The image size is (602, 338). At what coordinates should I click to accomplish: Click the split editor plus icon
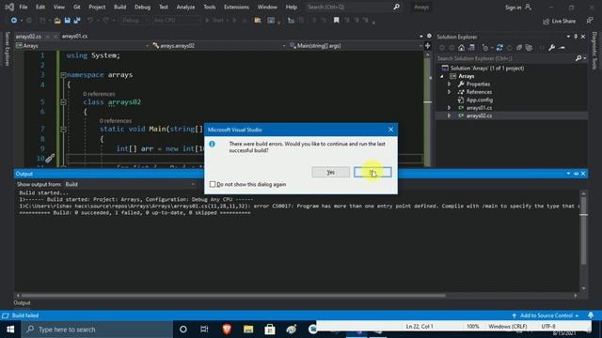(428, 46)
